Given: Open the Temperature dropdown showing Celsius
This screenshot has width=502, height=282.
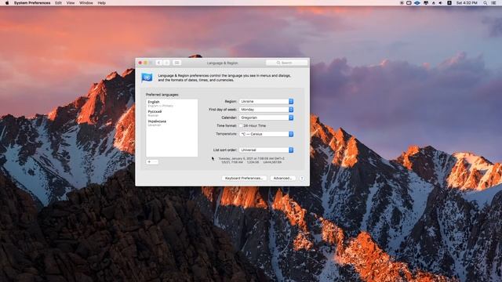Looking at the screenshot, I should [266, 134].
